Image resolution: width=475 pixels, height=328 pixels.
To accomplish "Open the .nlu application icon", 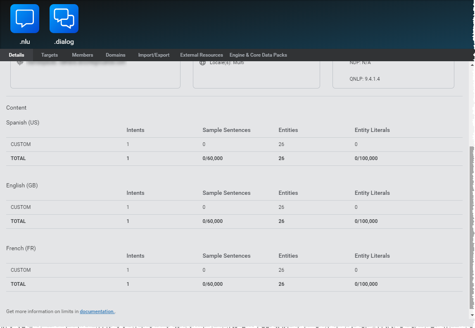I will 24,18.
